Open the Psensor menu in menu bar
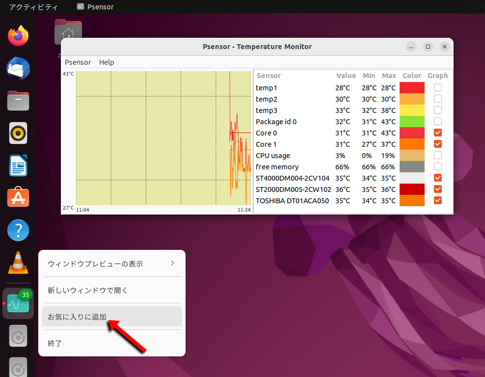Screen dimensions: 485x377 [x=78, y=62]
